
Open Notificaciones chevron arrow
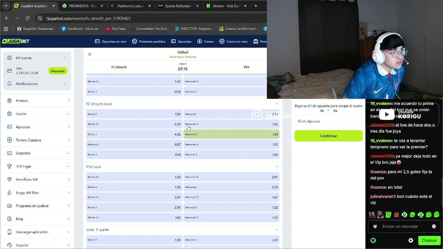(65, 84)
